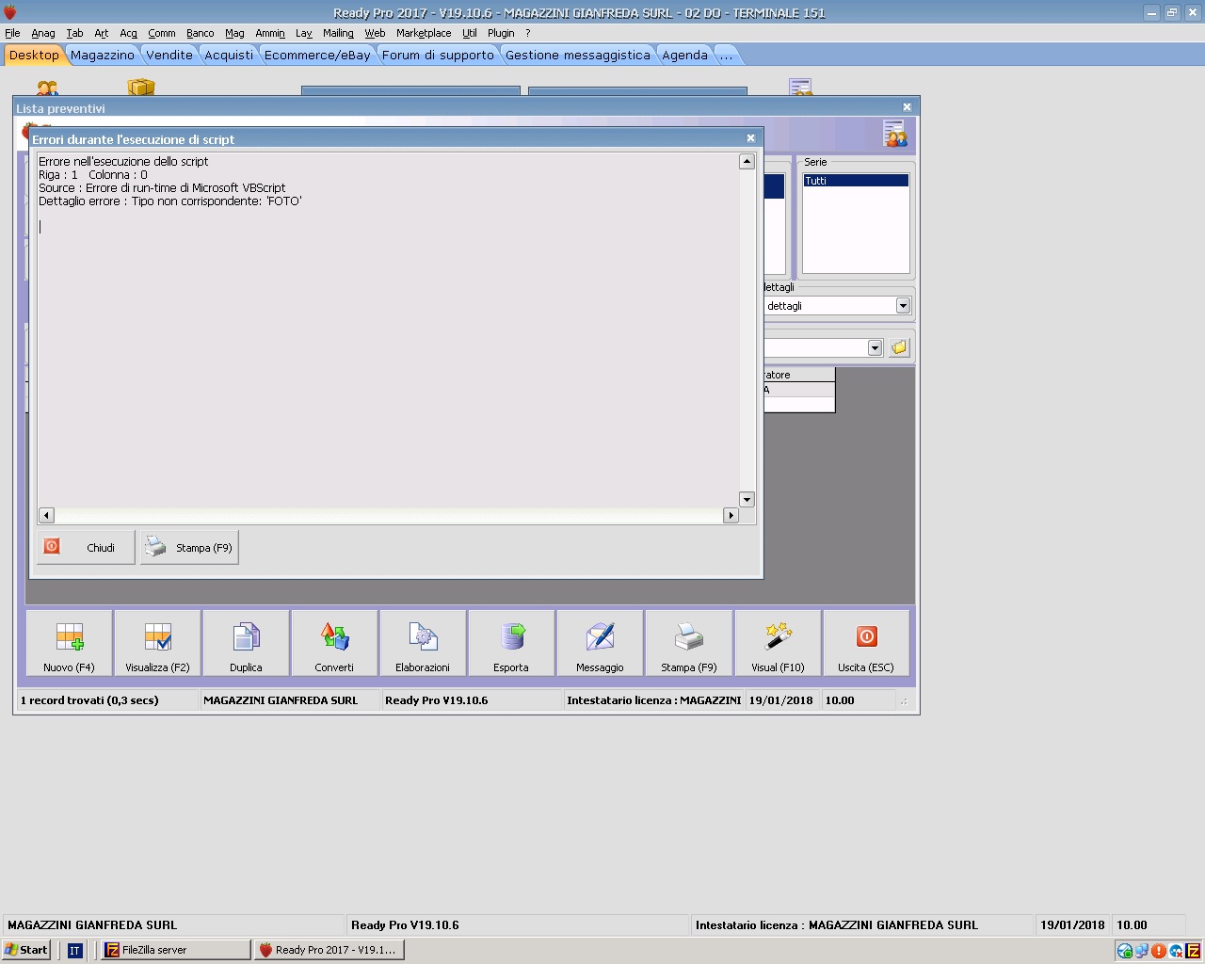The height and width of the screenshot is (964, 1205).
Task: Click the '...' overflow tab
Action: (726, 55)
